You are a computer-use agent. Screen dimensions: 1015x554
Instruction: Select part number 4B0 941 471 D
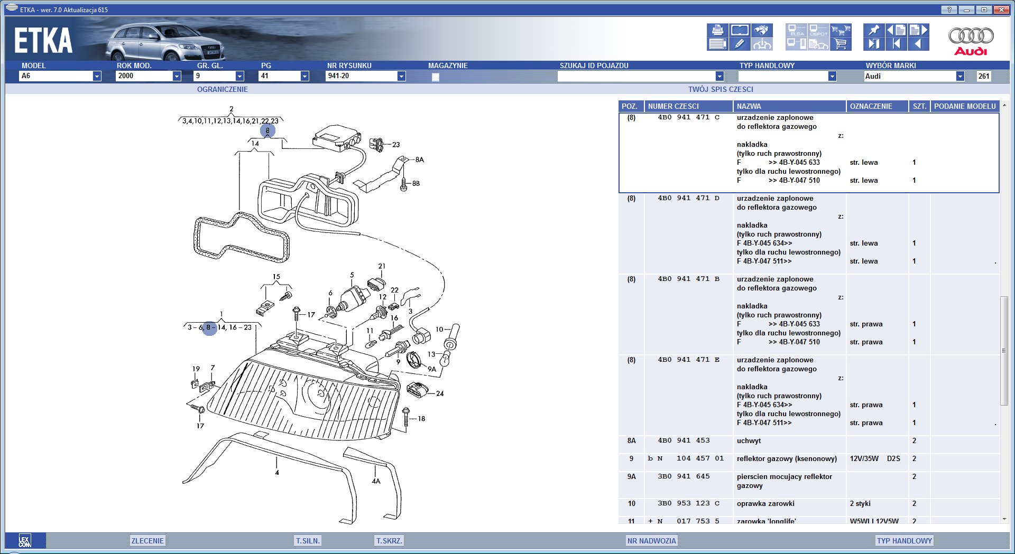click(x=688, y=199)
